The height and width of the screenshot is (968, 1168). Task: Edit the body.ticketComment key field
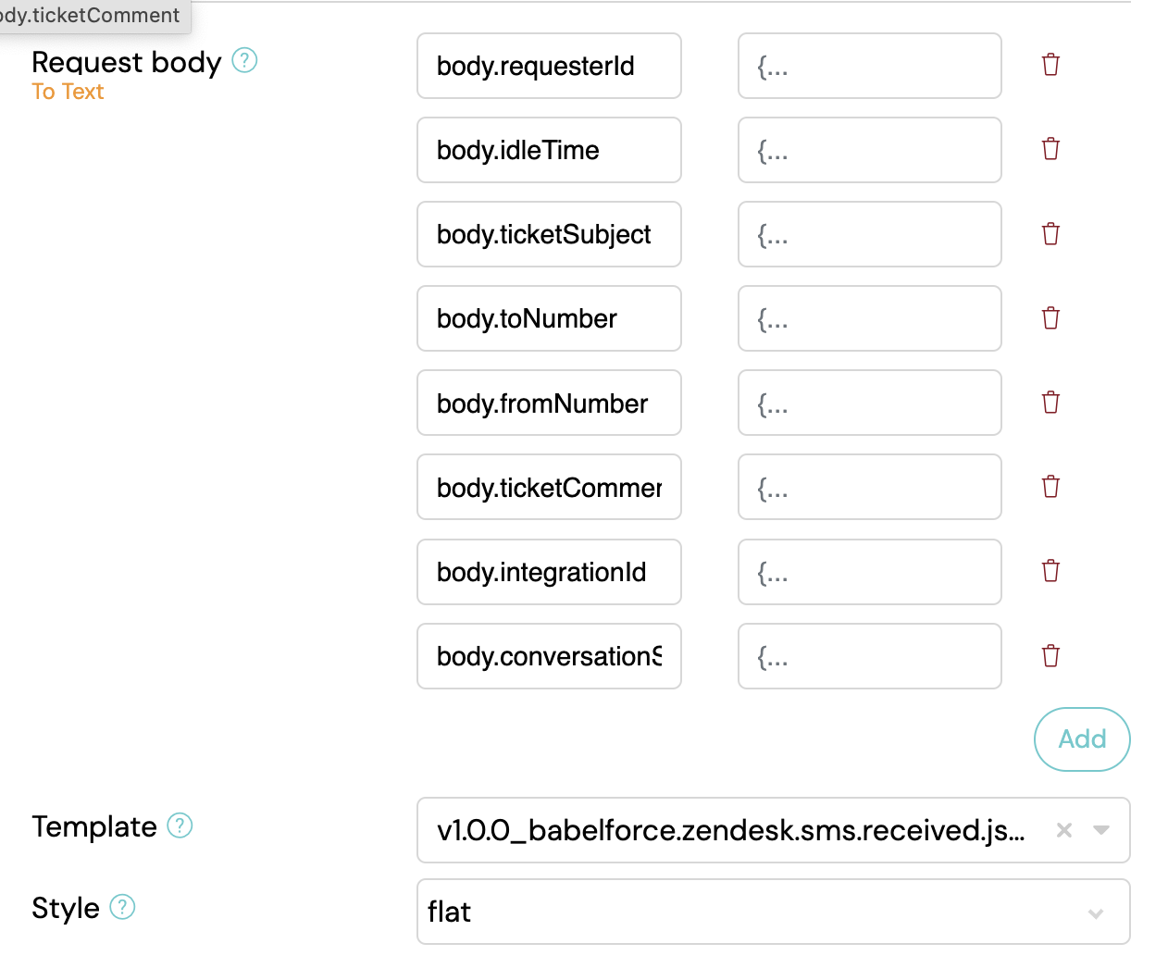pos(549,487)
